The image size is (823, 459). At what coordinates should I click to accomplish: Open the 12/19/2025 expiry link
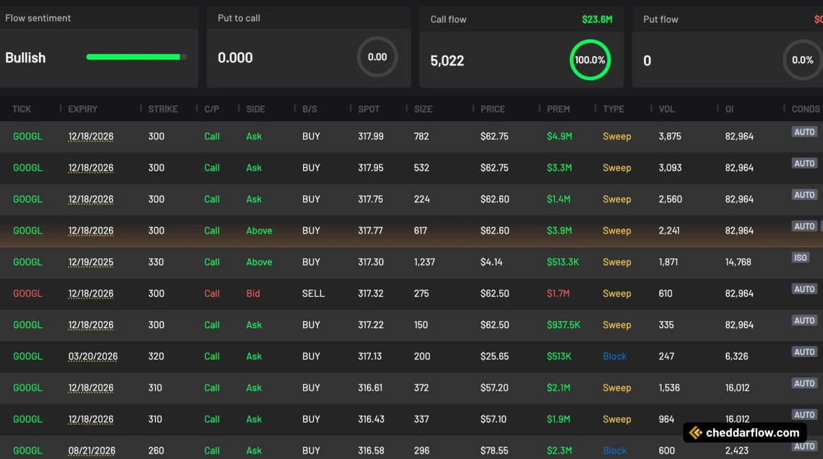pyautogui.click(x=91, y=262)
